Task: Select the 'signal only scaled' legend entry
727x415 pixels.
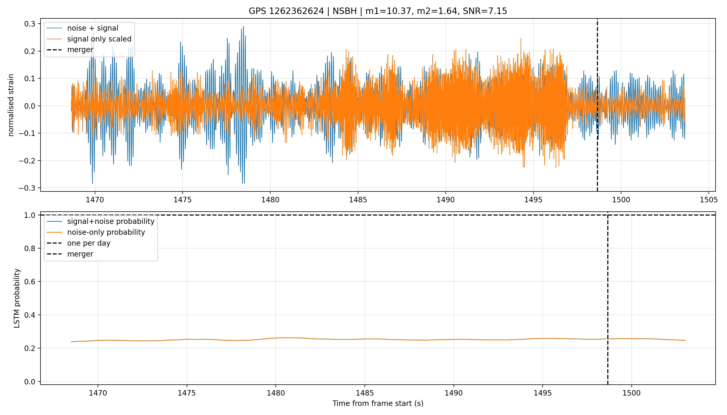Action: click(89, 39)
